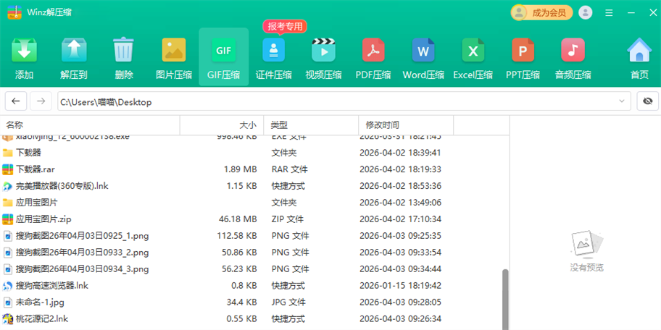
Task: Toggle the preview pane eye icon
Action: (647, 102)
